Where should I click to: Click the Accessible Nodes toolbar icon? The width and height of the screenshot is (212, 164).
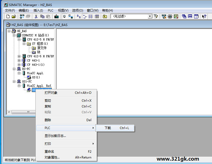pos(22,17)
